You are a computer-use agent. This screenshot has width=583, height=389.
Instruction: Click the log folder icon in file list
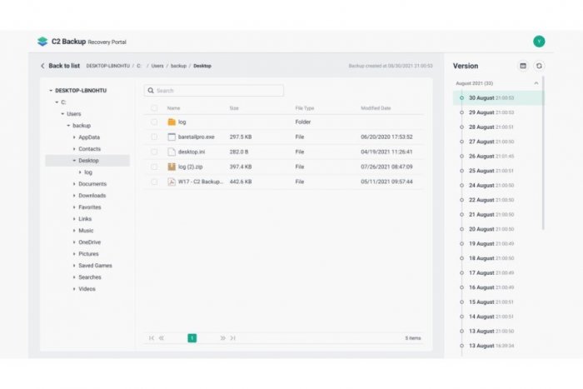pos(172,122)
